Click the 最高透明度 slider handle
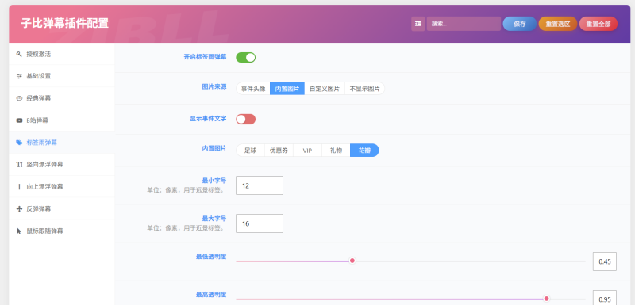Viewport: 635px width, 305px height. click(546, 299)
